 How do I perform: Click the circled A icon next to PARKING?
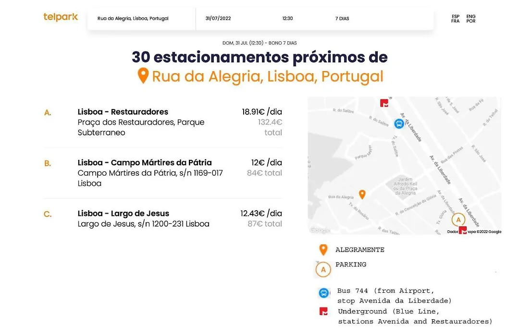click(323, 270)
